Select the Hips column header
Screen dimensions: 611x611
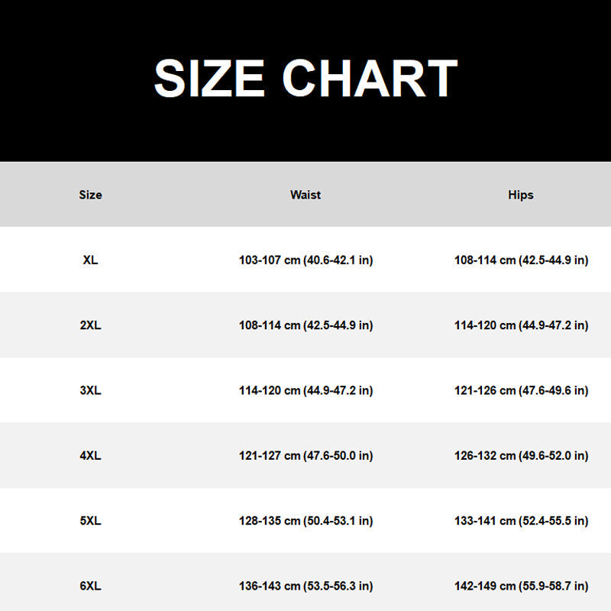click(x=521, y=195)
